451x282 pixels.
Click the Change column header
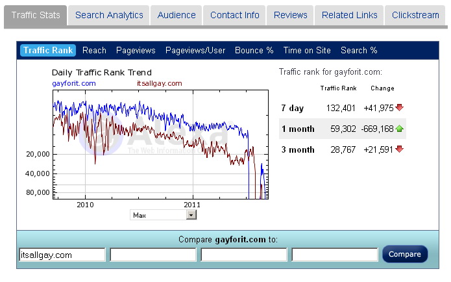click(x=382, y=88)
